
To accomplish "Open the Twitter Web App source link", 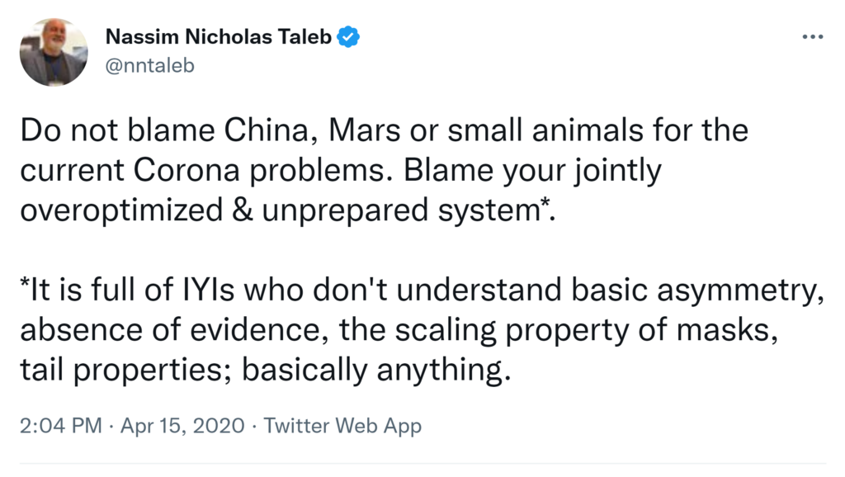I will [x=342, y=426].
